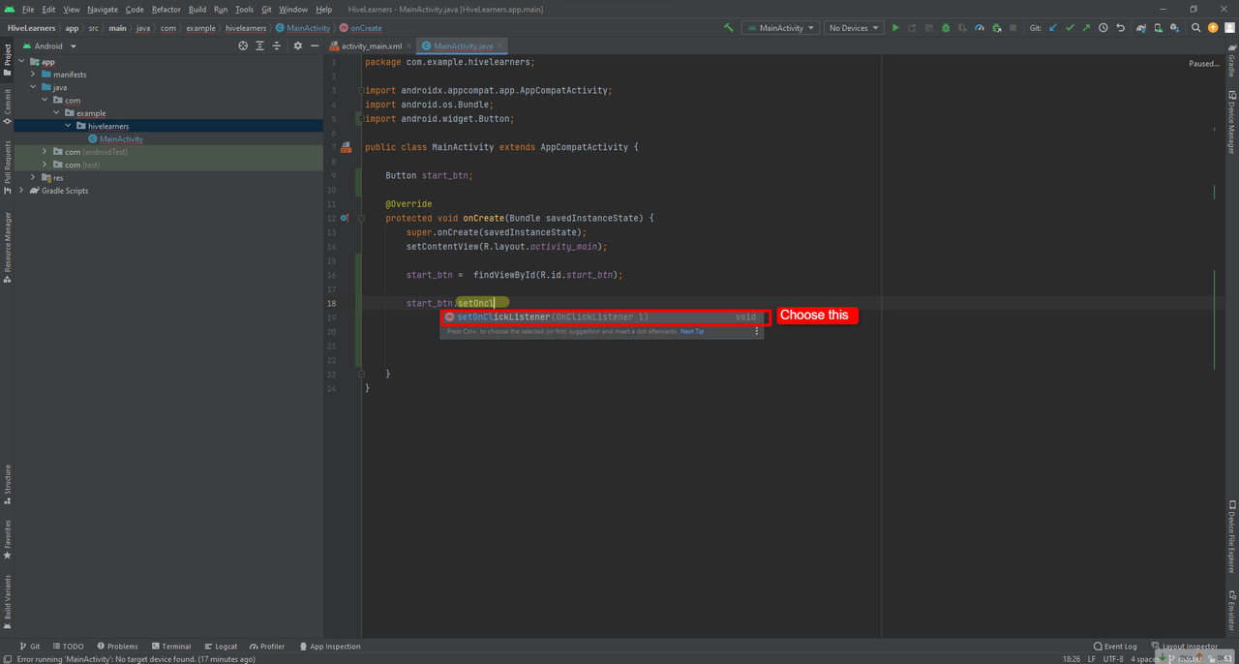The width and height of the screenshot is (1239, 664).
Task: Open the Build menu
Action: point(197,10)
